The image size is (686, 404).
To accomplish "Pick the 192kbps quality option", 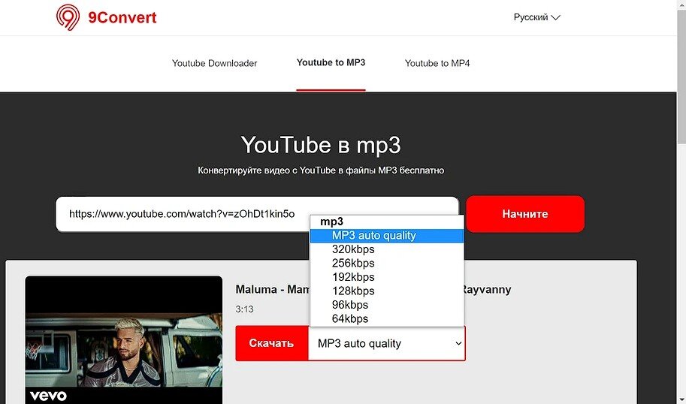I will pyautogui.click(x=387, y=277).
